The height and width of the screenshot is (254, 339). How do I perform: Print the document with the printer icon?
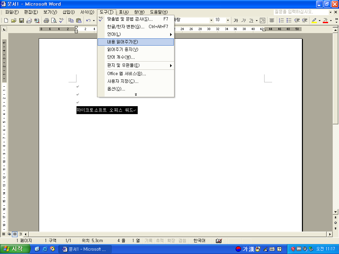click(x=46, y=21)
